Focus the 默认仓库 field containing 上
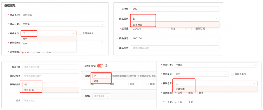 tap(216, 83)
